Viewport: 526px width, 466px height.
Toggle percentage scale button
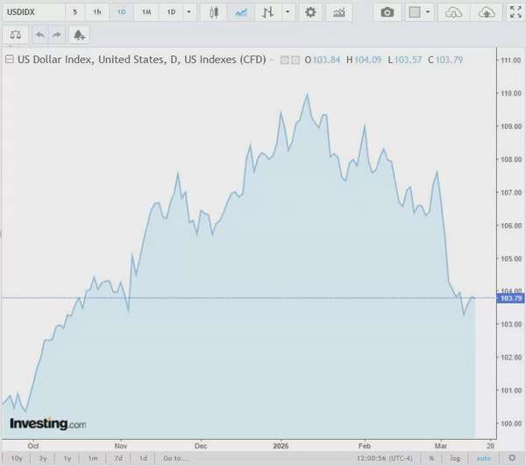coord(431,458)
